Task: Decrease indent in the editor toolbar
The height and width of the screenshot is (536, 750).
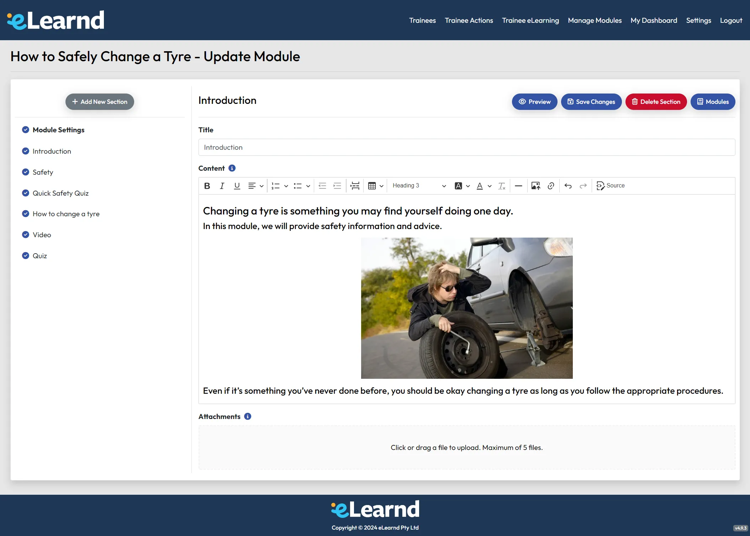Action: pos(322,186)
